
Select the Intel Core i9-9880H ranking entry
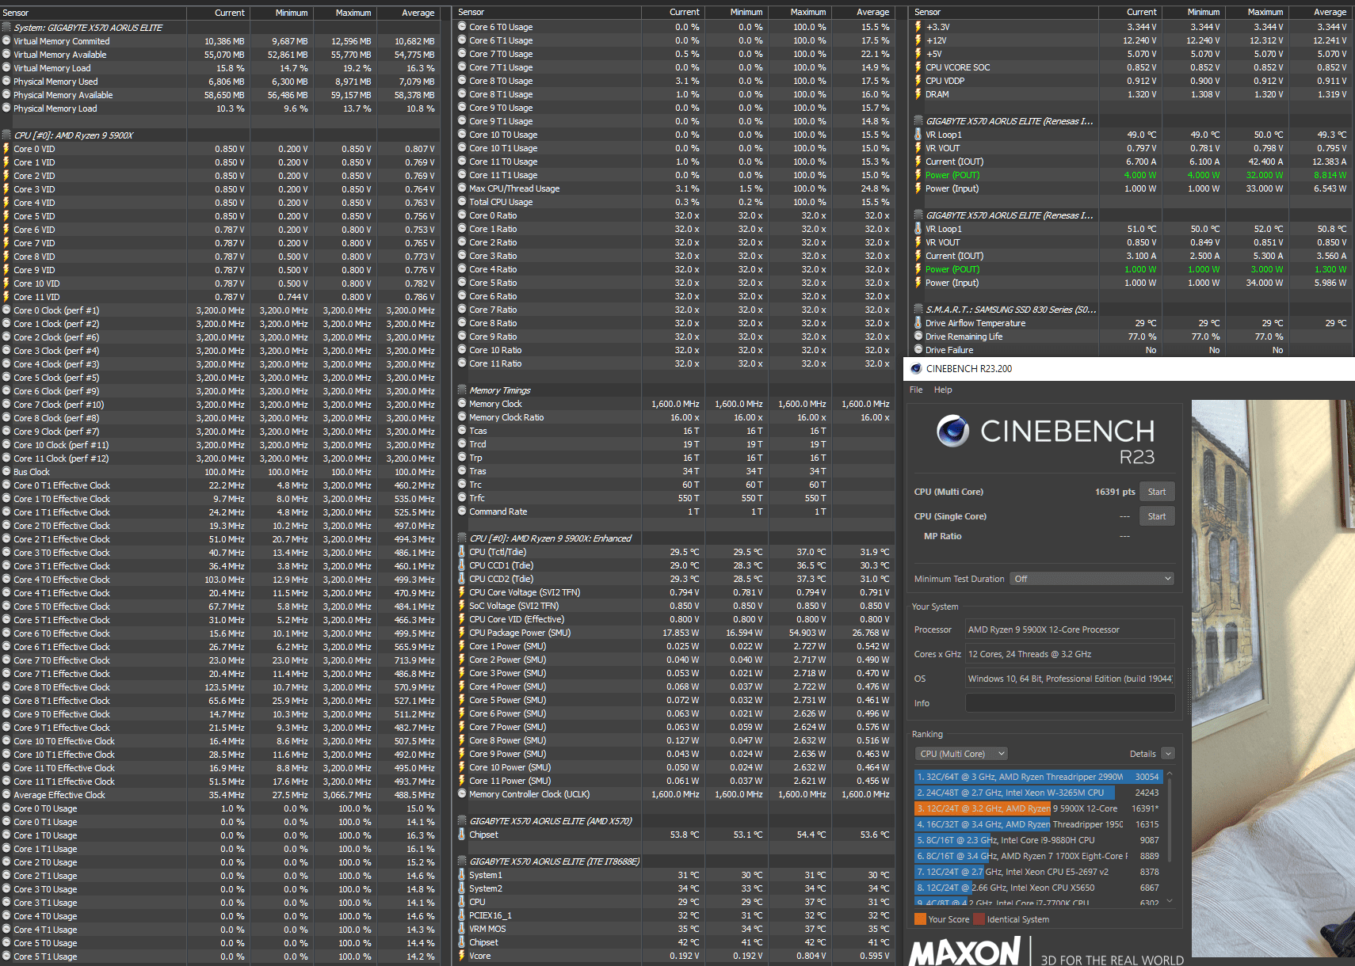(x=1038, y=840)
